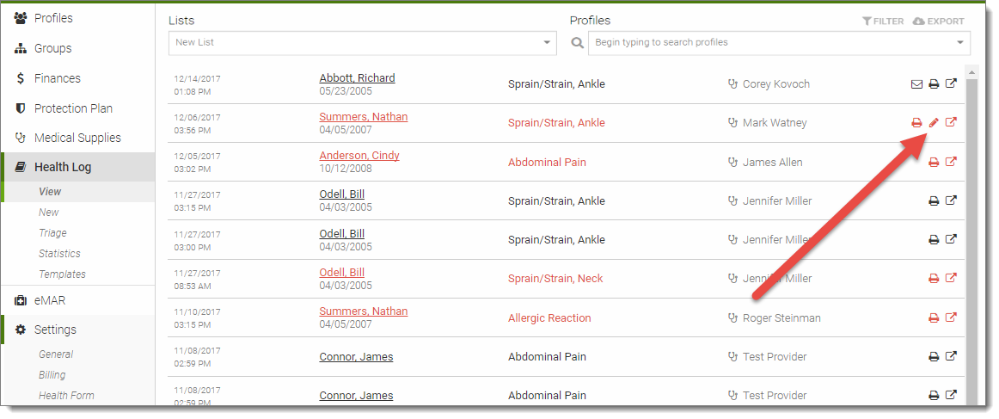Open Abbott, Richard entry in new window

point(951,84)
